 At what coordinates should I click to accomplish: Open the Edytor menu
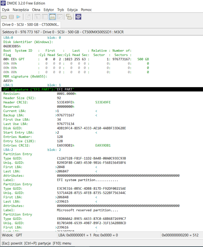49,10
